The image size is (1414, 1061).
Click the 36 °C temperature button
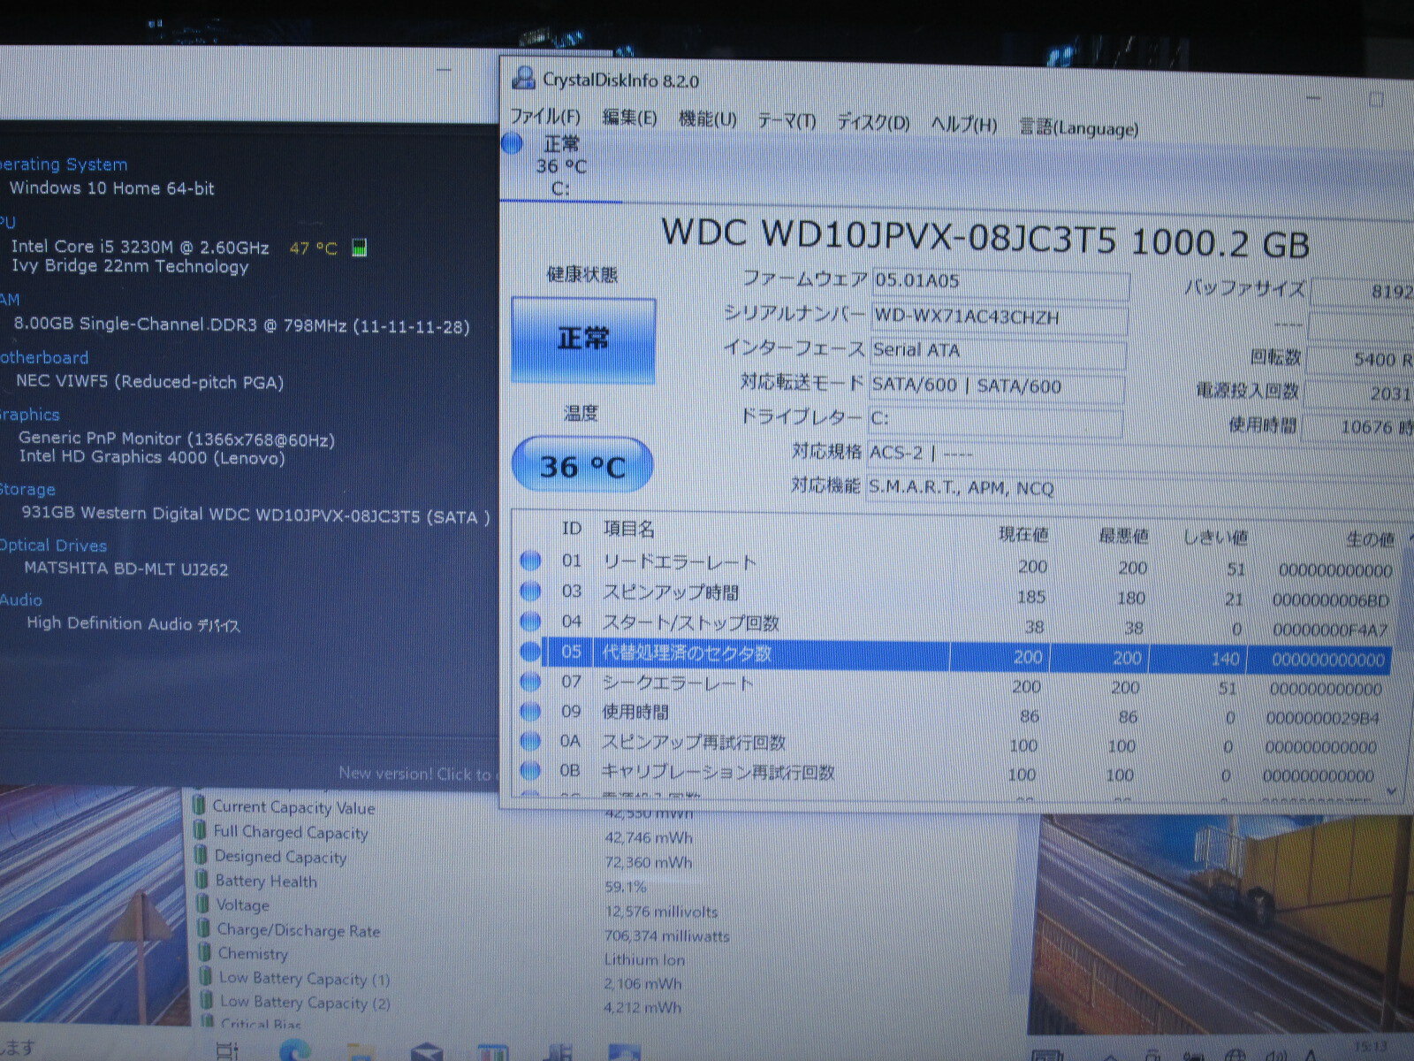click(582, 465)
